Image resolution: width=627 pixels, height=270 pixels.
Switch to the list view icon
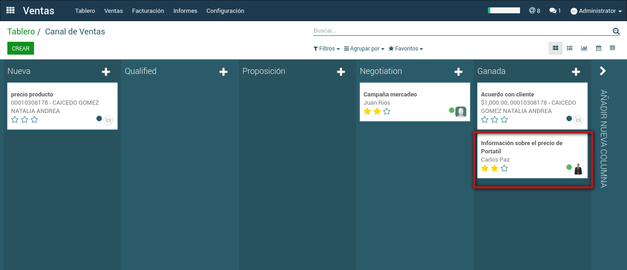pos(570,48)
